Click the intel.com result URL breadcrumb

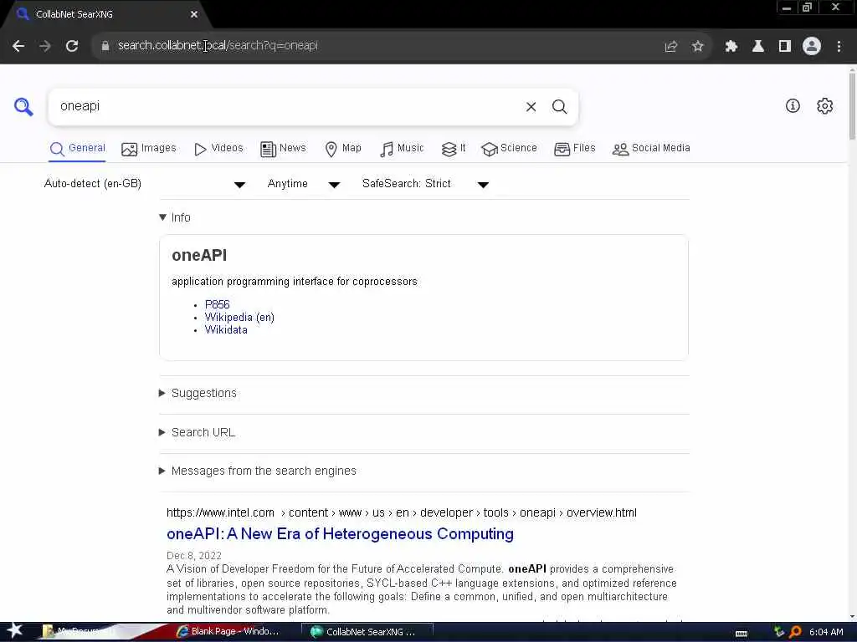click(x=401, y=512)
